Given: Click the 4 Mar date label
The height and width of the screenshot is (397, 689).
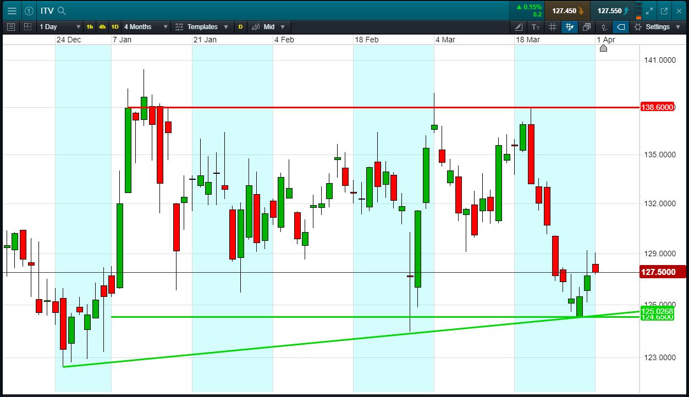Looking at the screenshot, I should [x=445, y=40].
